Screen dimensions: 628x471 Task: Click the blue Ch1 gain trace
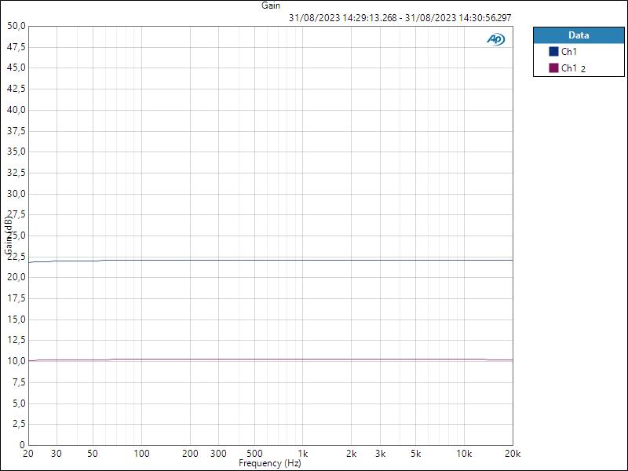coord(271,261)
